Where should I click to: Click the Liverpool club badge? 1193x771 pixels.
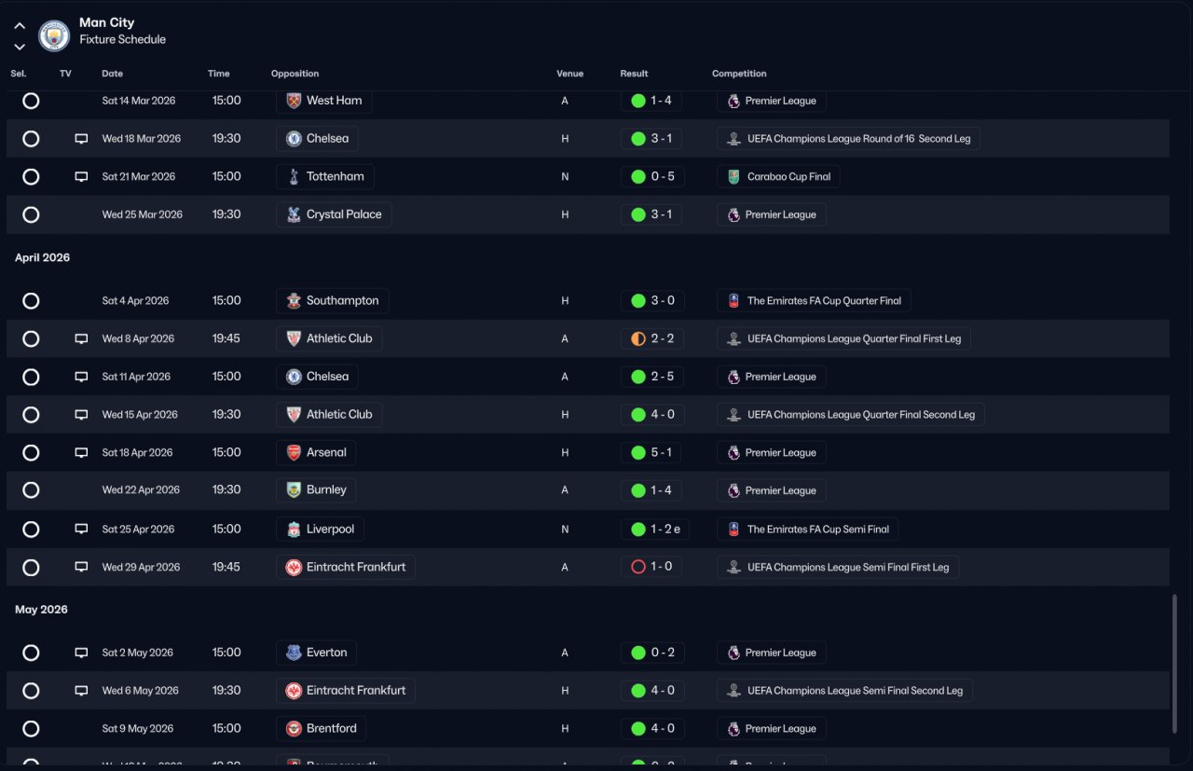(x=294, y=530)
